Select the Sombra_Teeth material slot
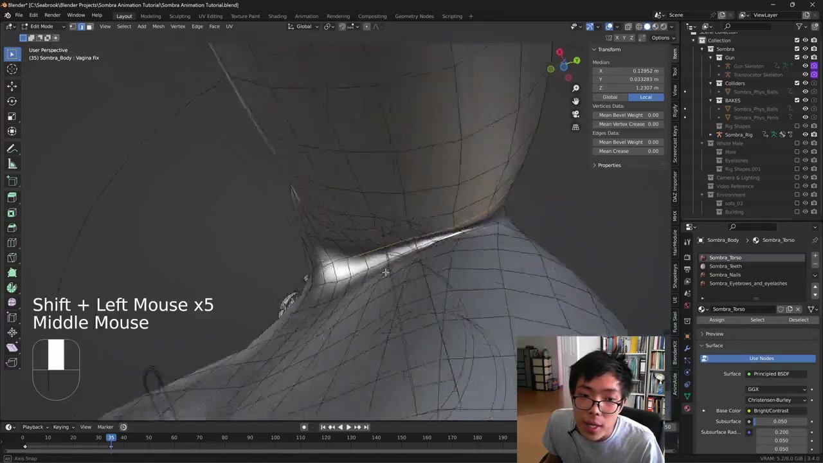Viewport: 823px width, 463px height. pos(725,266)
